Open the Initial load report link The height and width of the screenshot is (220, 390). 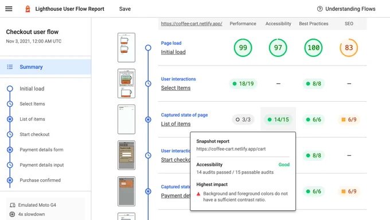(x=173, y=52)
